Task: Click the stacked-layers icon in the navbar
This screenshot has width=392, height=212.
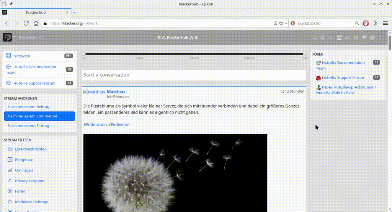Action: (364, 37)
